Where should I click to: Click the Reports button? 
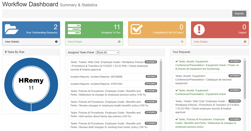[x=239, y=14]
